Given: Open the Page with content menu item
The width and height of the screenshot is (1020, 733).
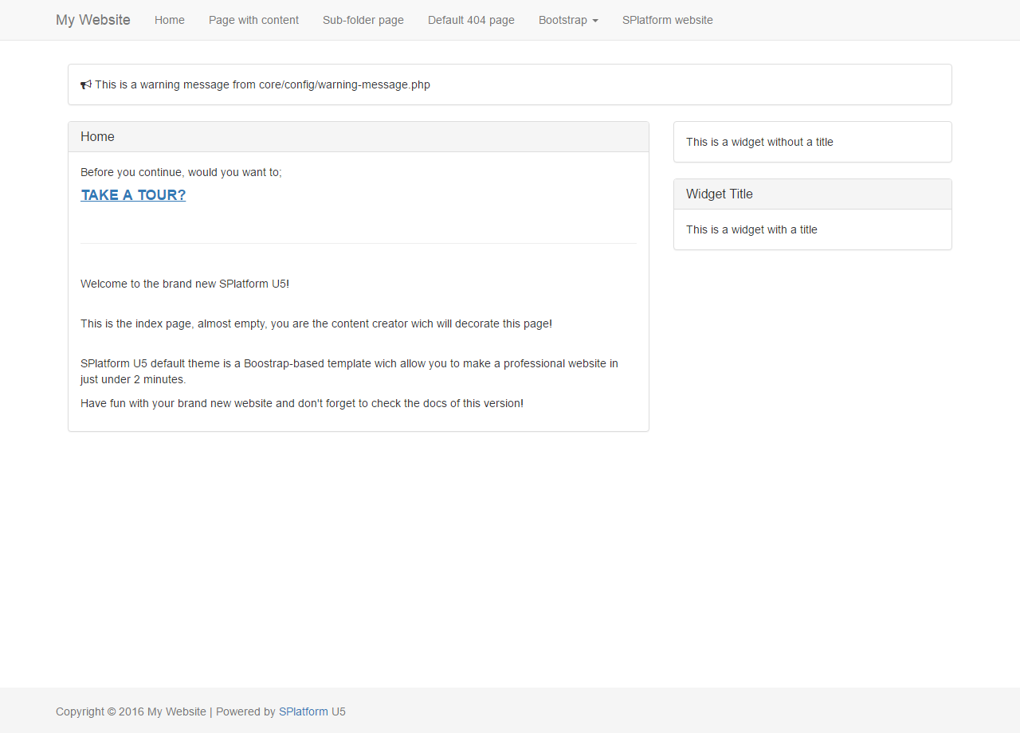Looking at the screenshot, I should click(x=253, y=20).
